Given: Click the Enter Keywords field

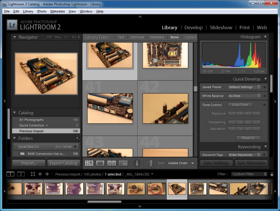Looking at the screenshot, I should tap(244, 155).
